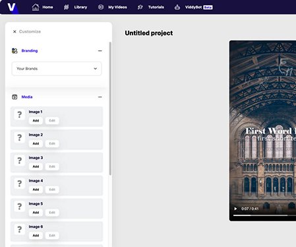Click the Library icon in navbar

click(66, 7)
